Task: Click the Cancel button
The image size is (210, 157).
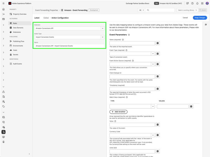Action: tap(185, 18)
